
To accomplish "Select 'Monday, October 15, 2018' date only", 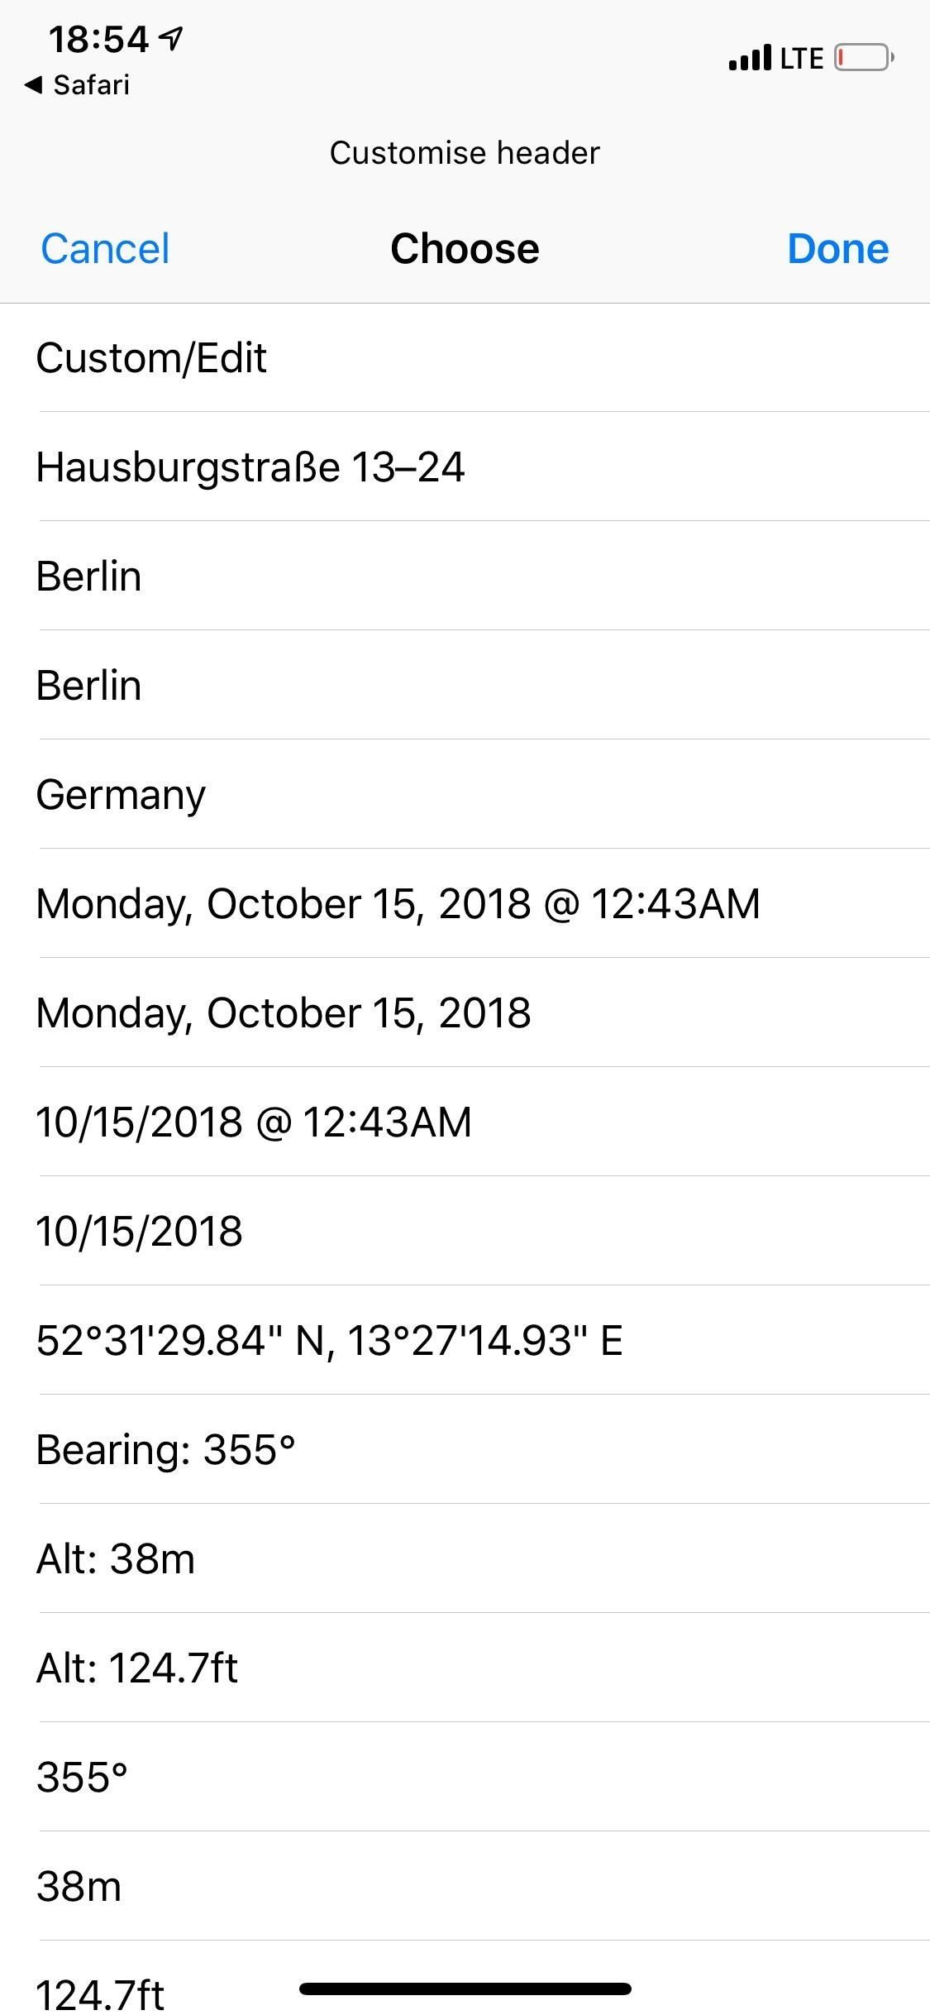I will pos(284,1013).
